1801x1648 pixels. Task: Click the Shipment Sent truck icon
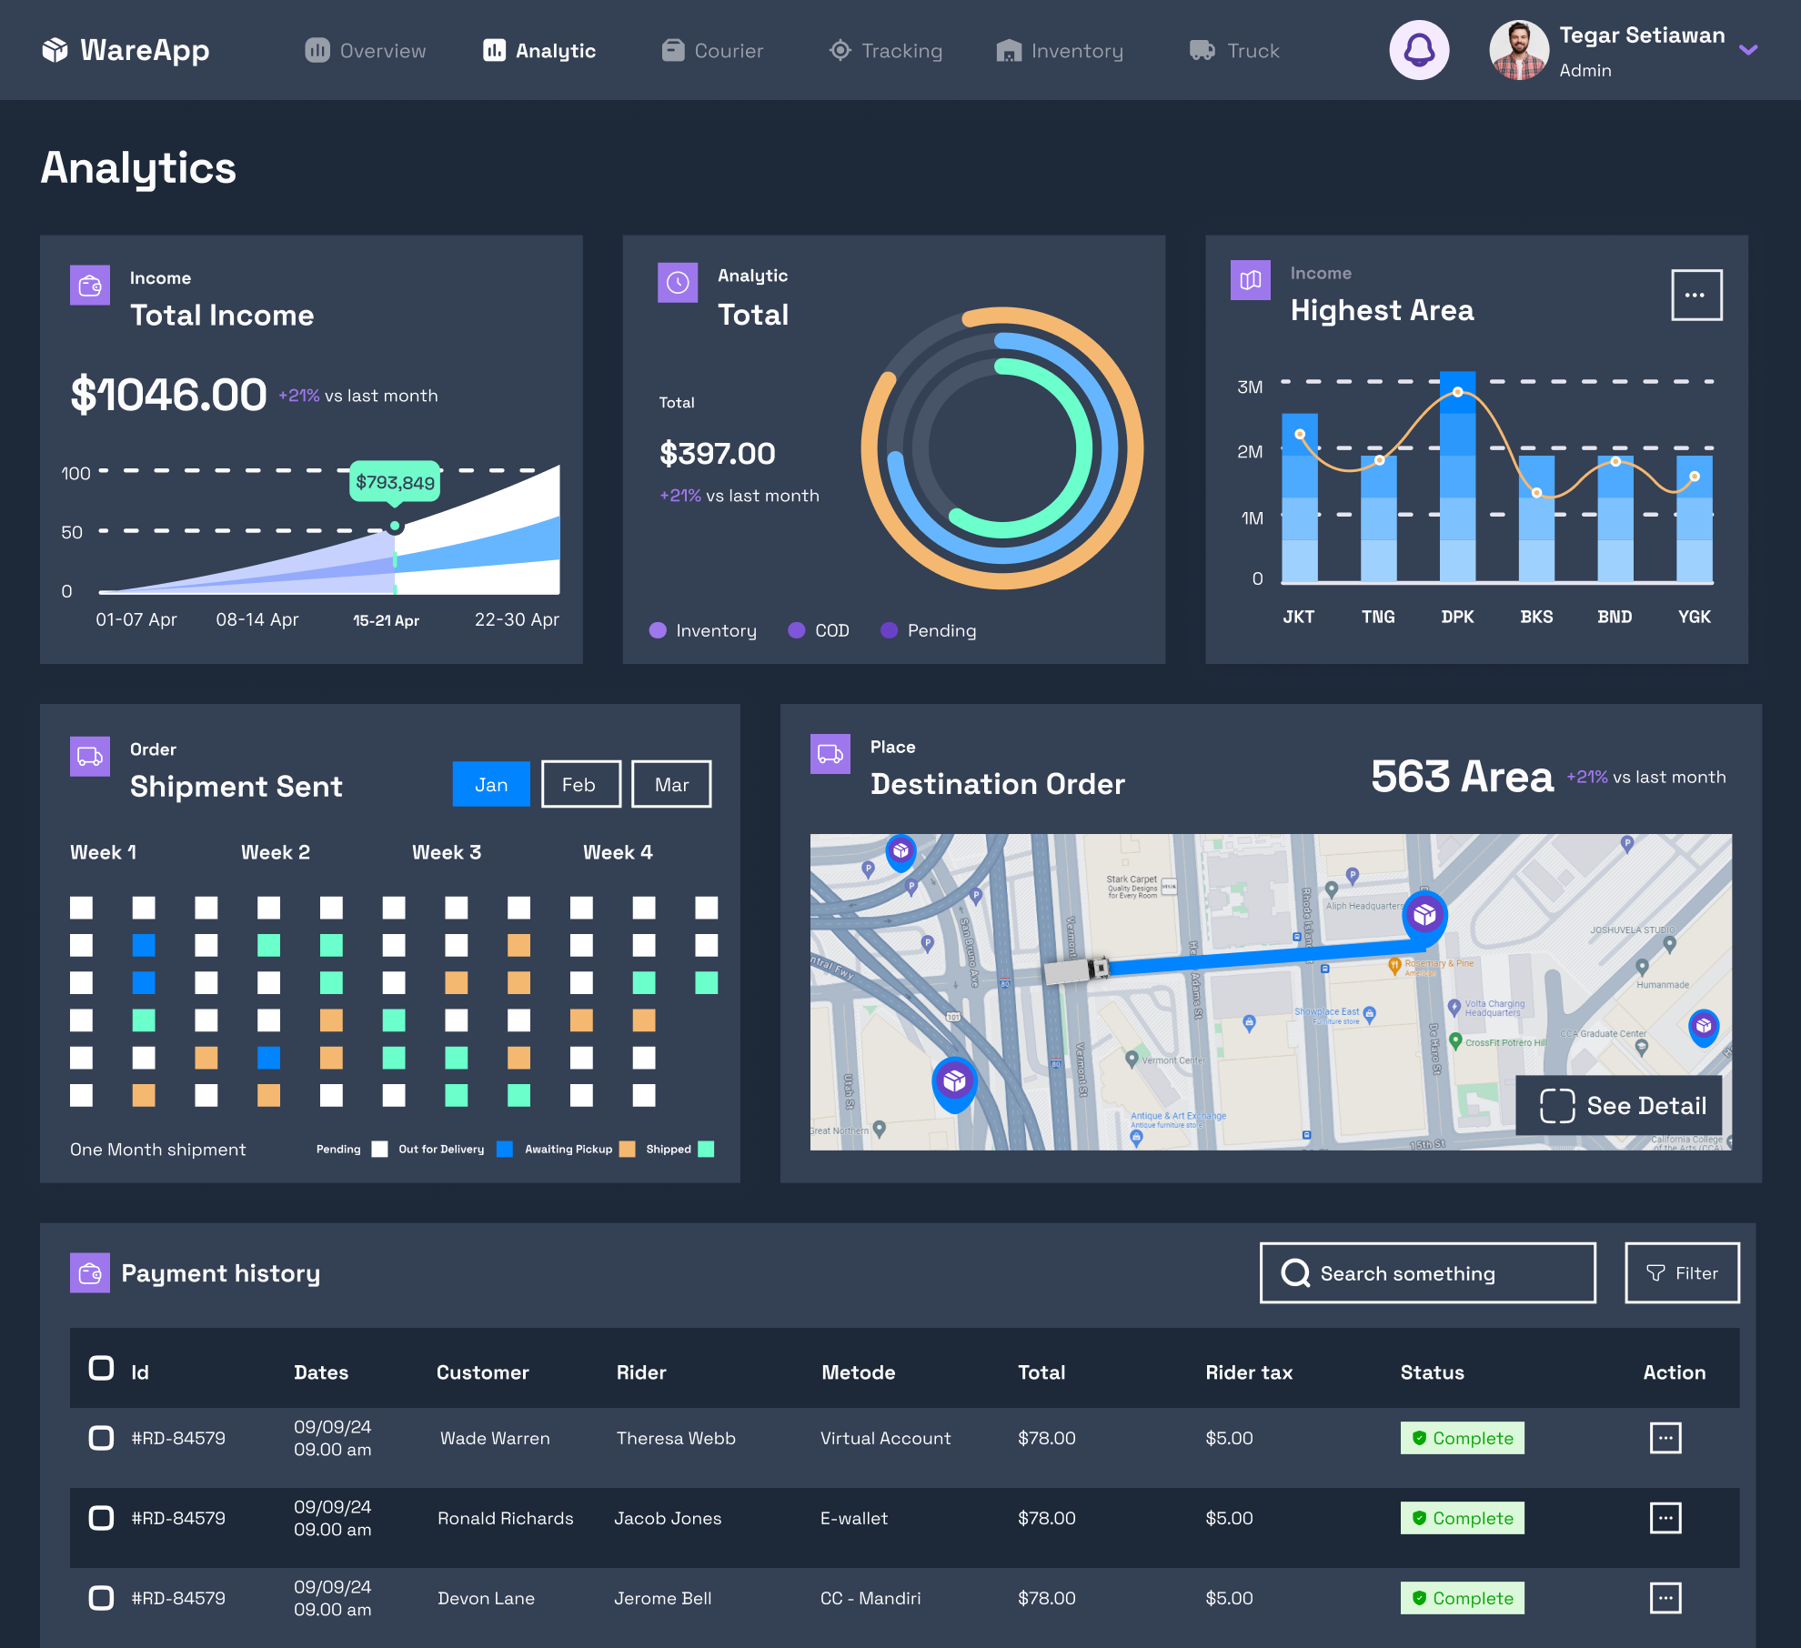pos(90,756)
